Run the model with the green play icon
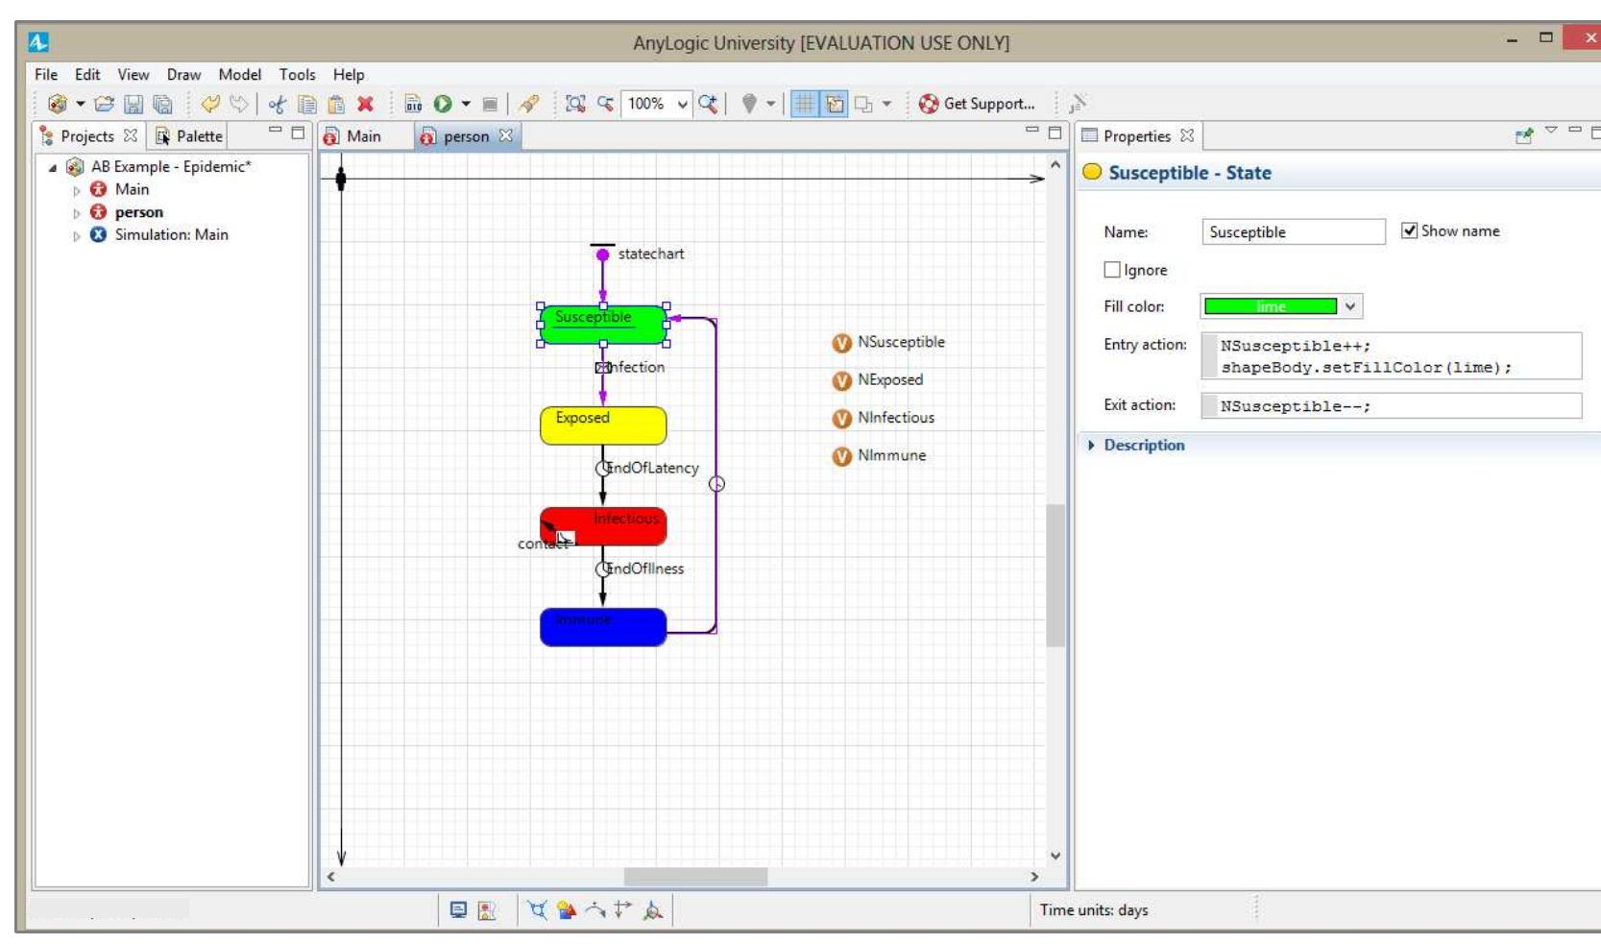 [x=443, y=104]
